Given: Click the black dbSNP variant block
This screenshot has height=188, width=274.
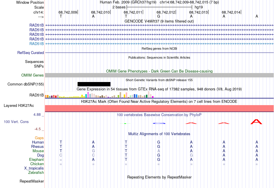Looking at the screenshot, I should 94,84.
